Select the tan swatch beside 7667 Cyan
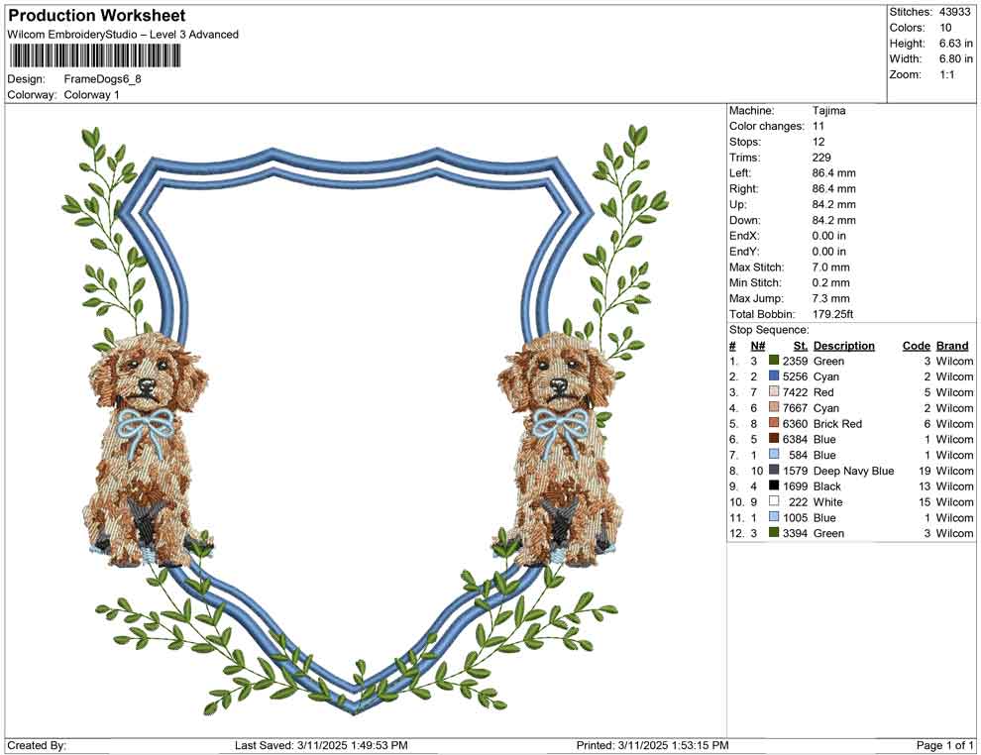This screenshot has width=981, height=755. pos(774,407)
